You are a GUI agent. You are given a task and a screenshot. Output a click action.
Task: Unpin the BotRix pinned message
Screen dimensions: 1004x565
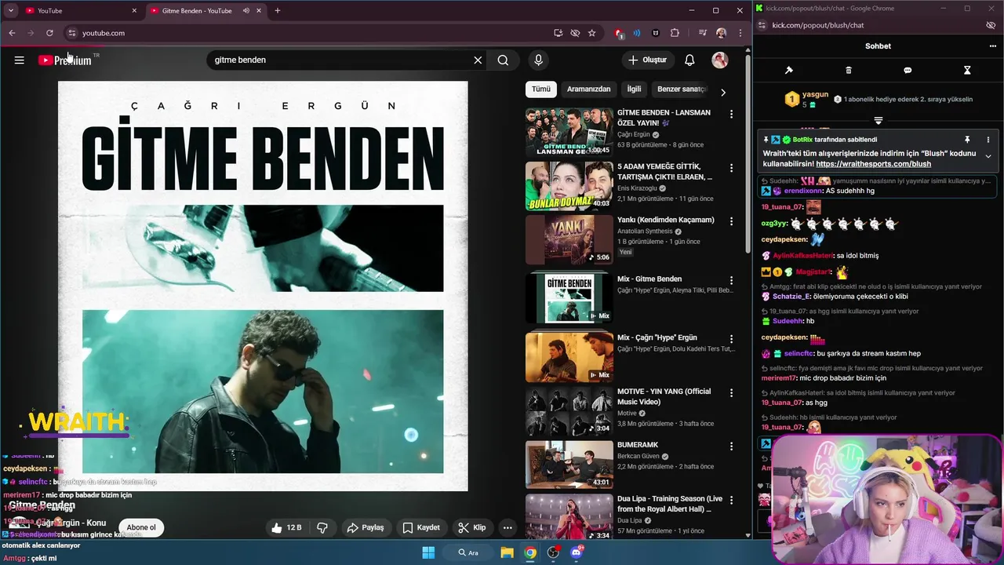coord(967,140)
